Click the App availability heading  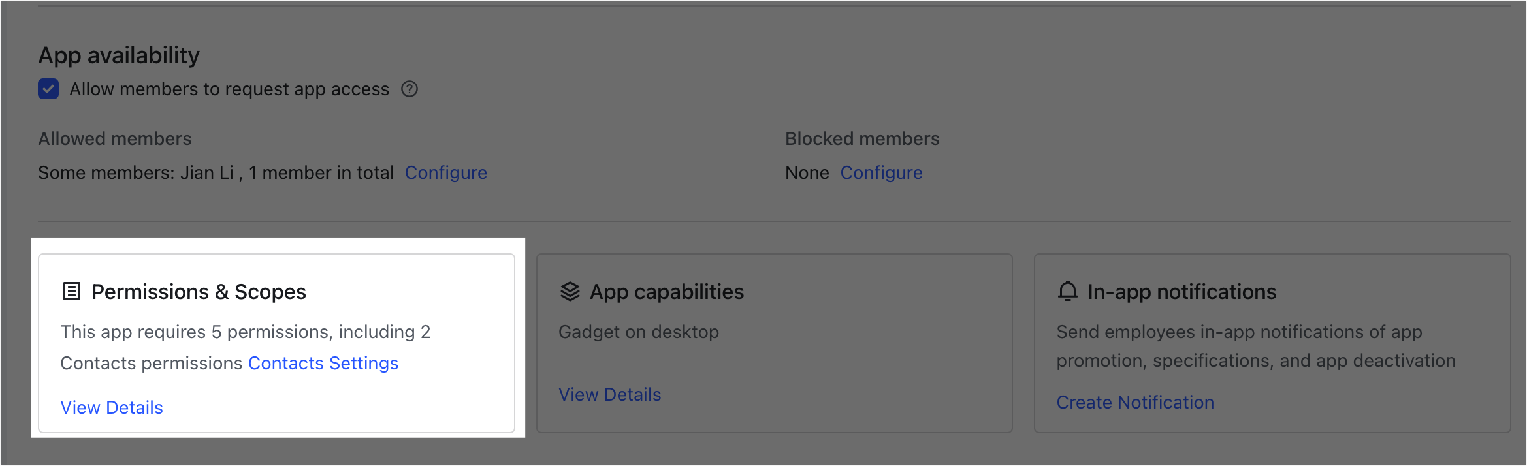point(119,55)
